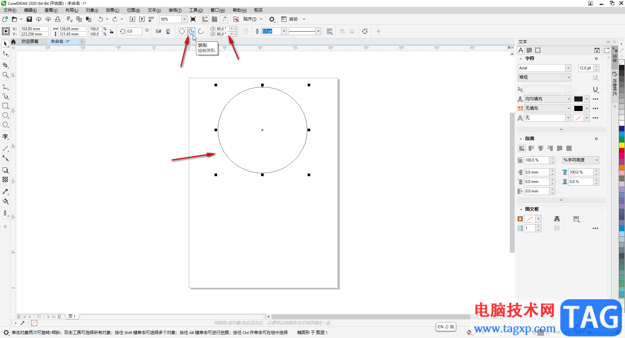Open the 贴齐 snap-to dropdown

tap(261, 19)
